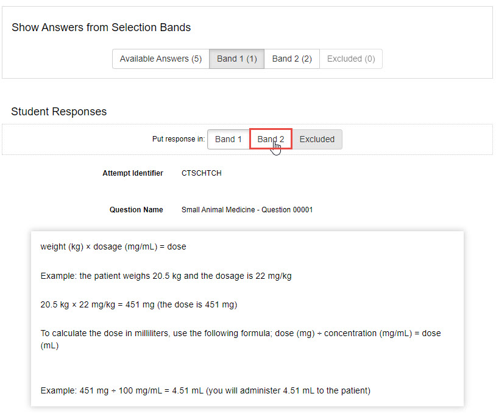Open the Band 2 (2) answers tab
This screenshot has width=496, height=413.
291,59
